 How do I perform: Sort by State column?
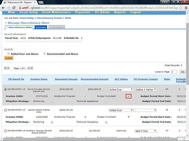point(167,79)
